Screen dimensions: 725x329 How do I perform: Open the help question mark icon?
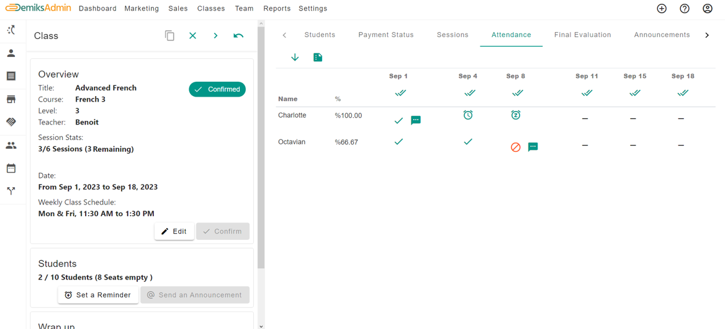(x=685, y=8)
